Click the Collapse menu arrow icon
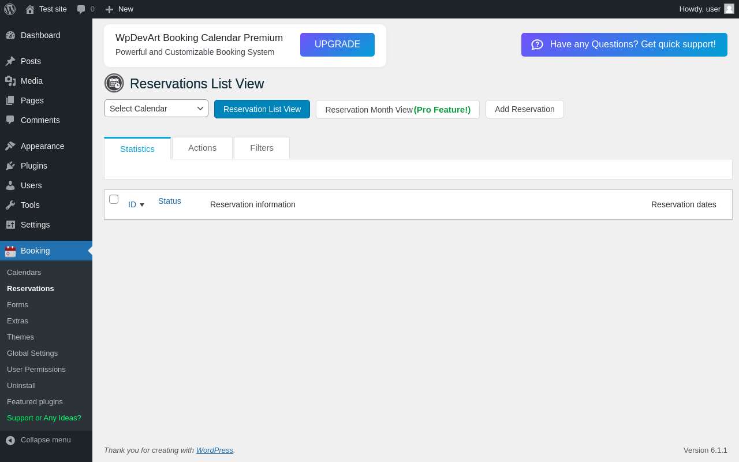Viewport: 739px width, 462px height. coord(10,440)
